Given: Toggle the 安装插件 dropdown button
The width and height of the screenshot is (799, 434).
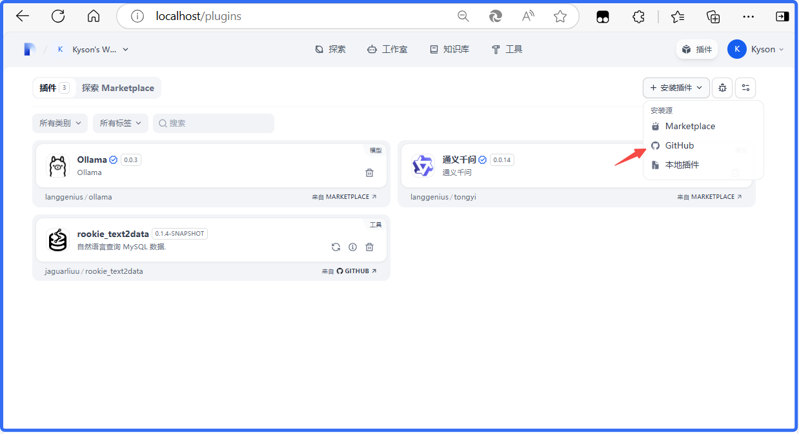Looking at the screenshot, I should (676, 88).
